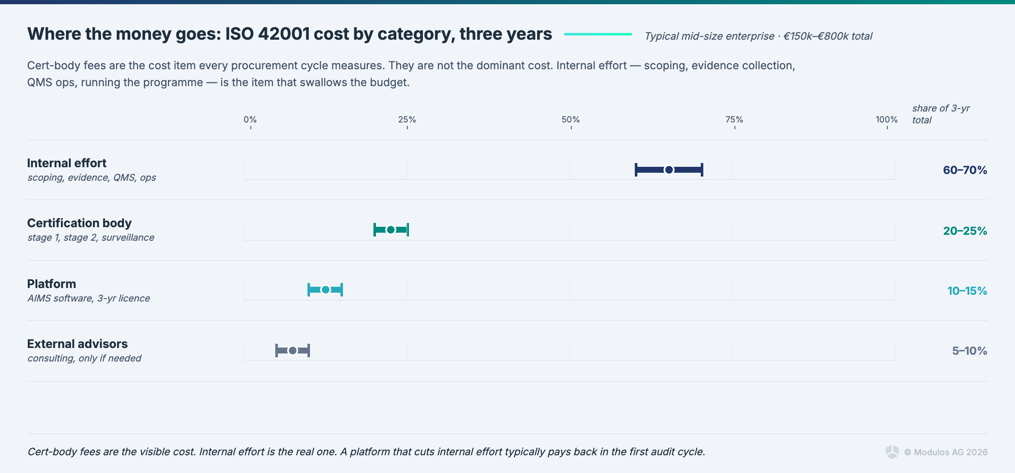Click the teal accent line beside title
Viewport: 1015px width, 473px height.
[x=598, y=34]
